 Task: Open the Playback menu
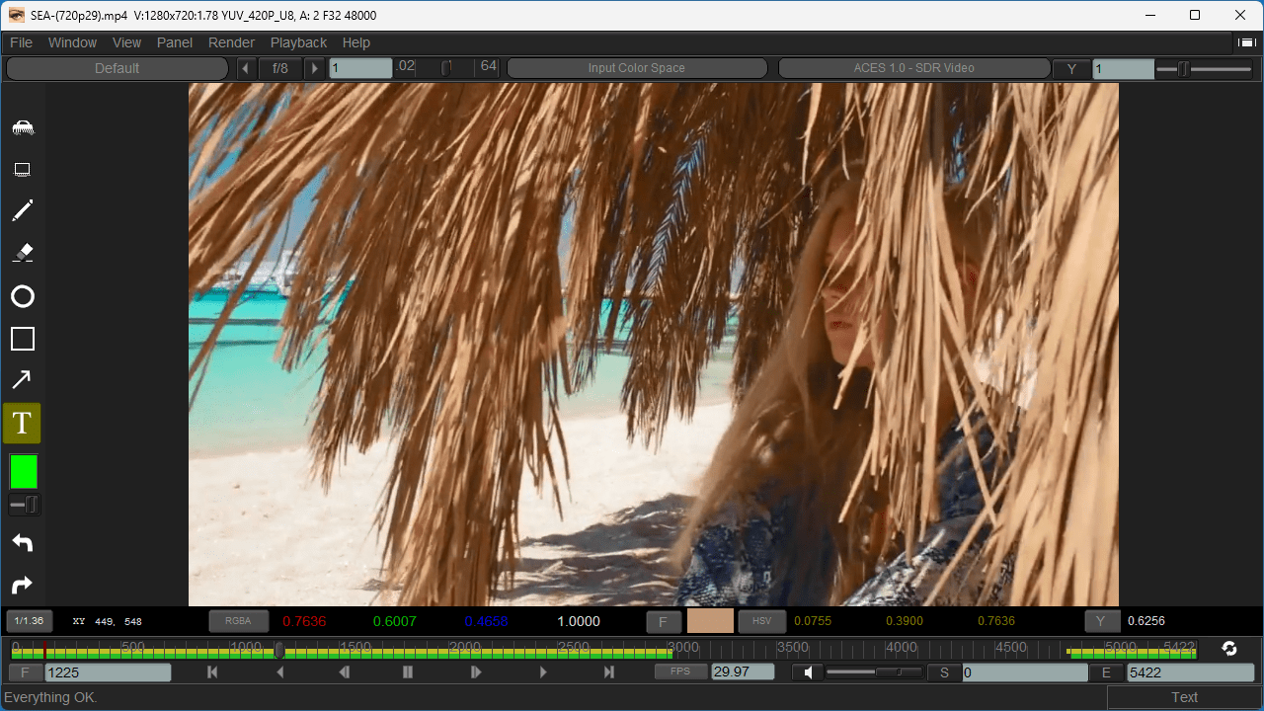(298, 42)
